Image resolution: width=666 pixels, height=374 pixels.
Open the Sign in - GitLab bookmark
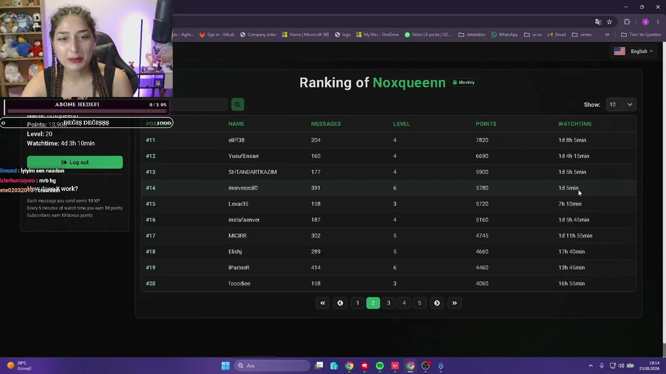point(217,35)
